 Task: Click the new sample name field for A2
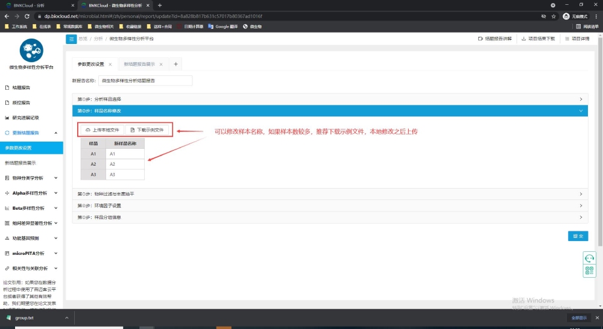125,164
